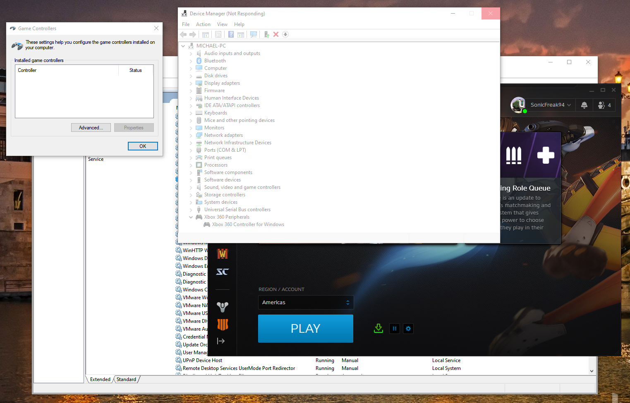Select the Black Ops 4 icon in sidebar
This screenshot has height=403, width=630.
pyautogui.click(x=223, y=324)
